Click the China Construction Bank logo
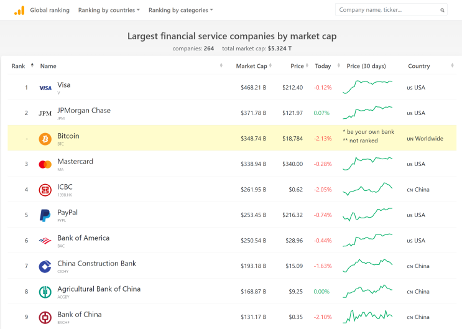The height and width of the screenshot is (329, 462). pyautogui.click(x=45, y=266)
